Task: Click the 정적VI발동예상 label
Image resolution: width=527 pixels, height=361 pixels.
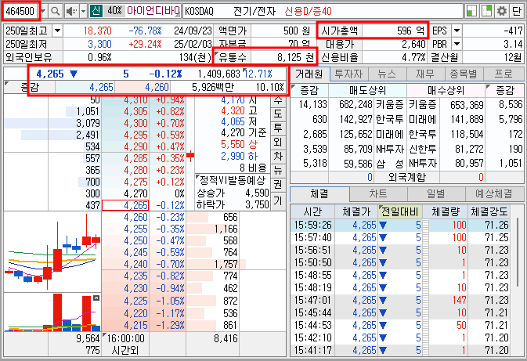Action: pos(233,180)
